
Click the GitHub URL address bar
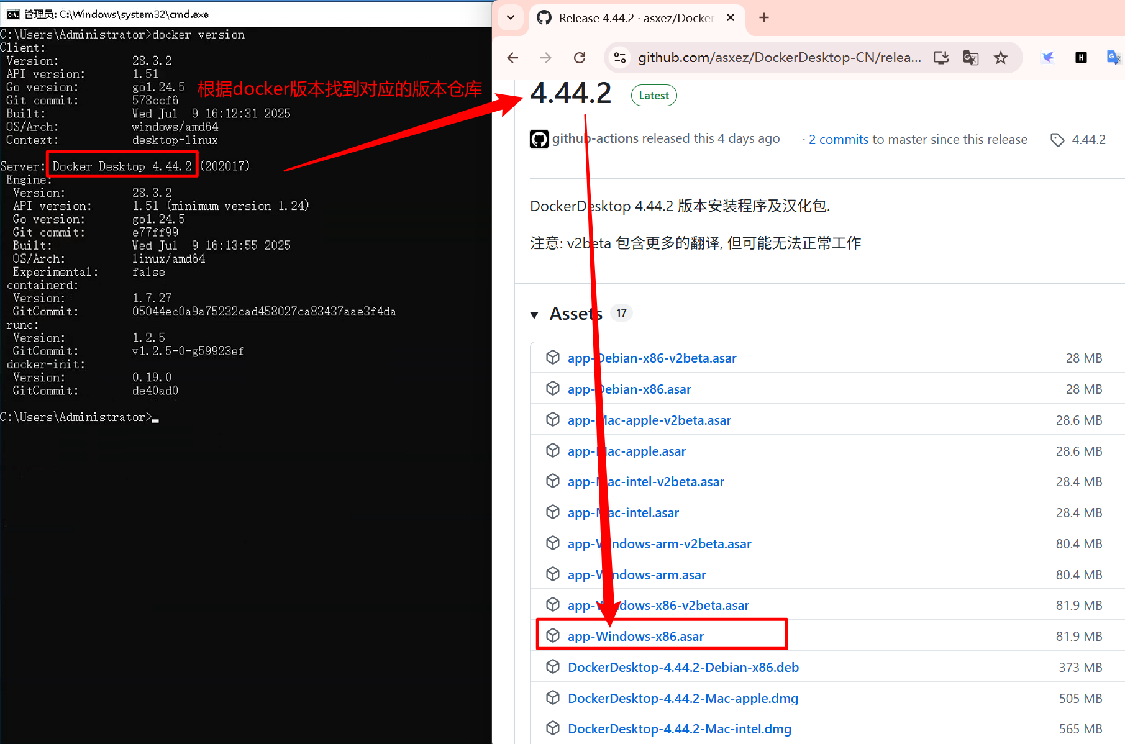click(780, 58)
